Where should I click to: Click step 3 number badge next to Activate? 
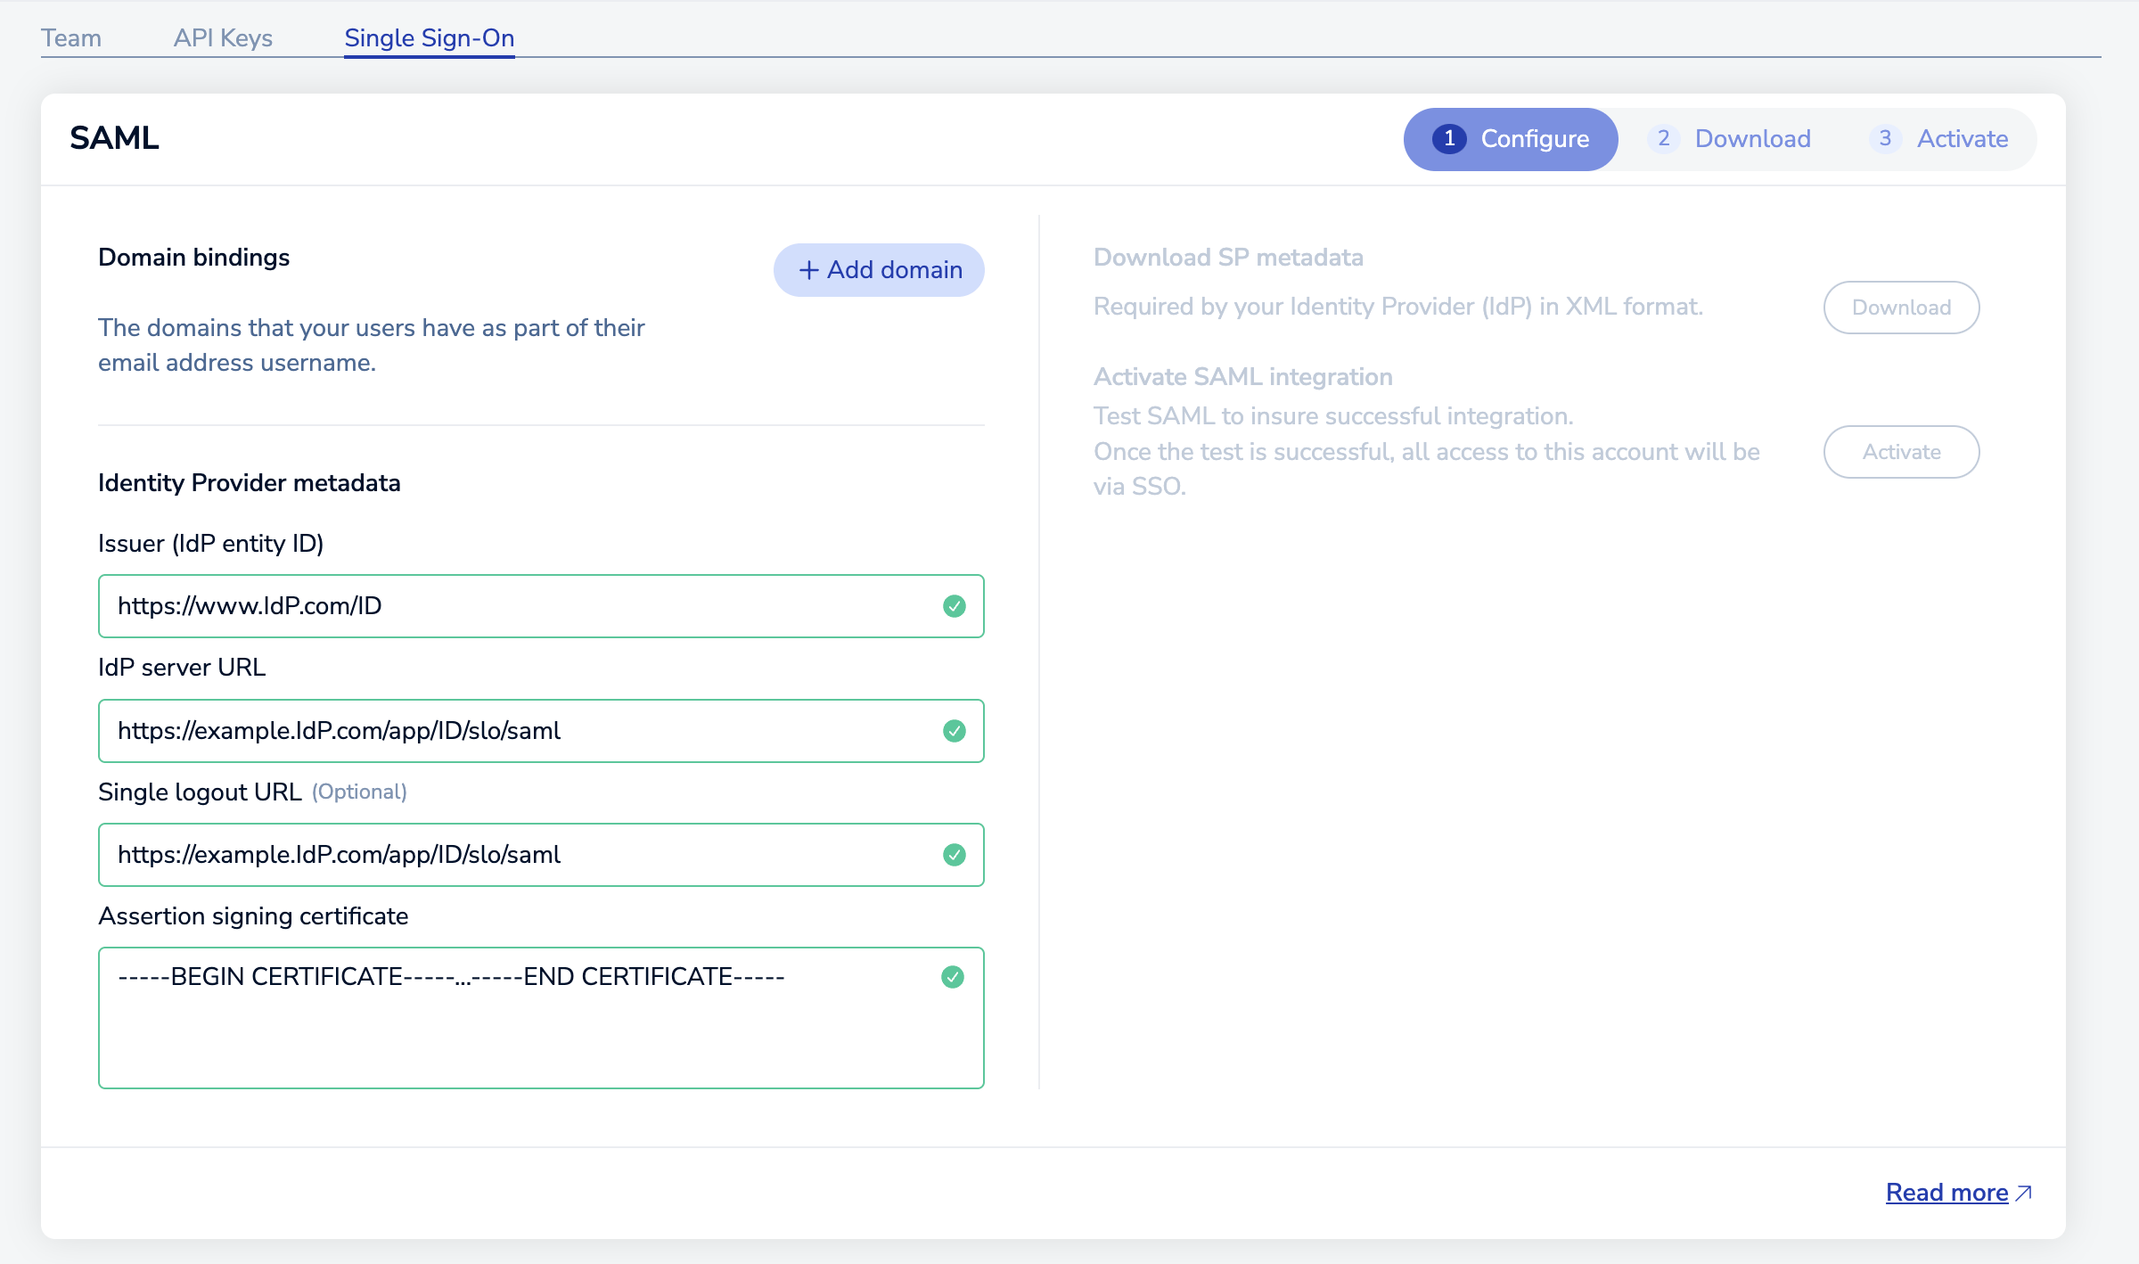point(1885,139)
